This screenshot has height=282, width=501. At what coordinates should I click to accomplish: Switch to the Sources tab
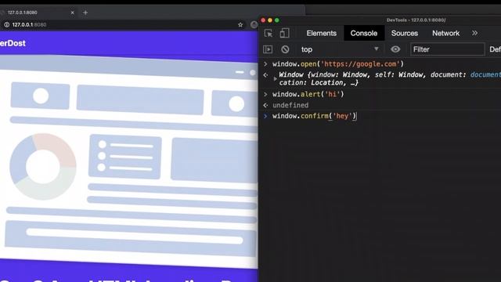405,33
